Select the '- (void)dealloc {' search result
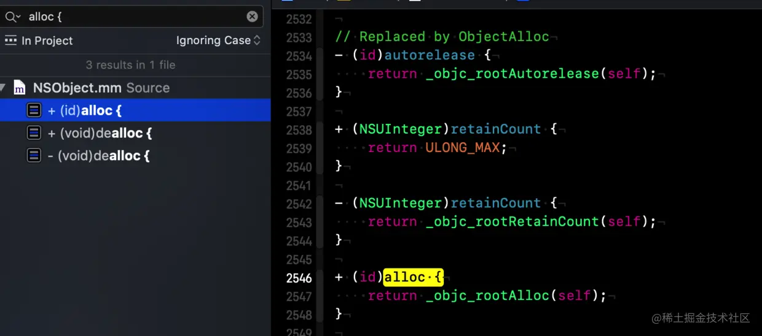 [135, 156]
